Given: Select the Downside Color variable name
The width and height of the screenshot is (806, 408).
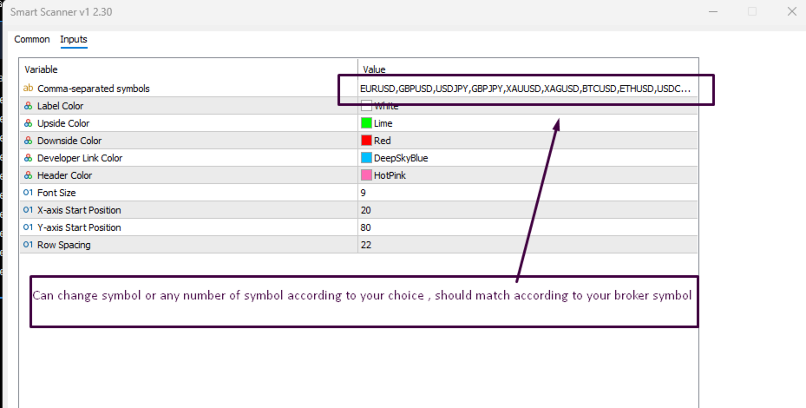Looking at the screenshot, I should [69, 141].
